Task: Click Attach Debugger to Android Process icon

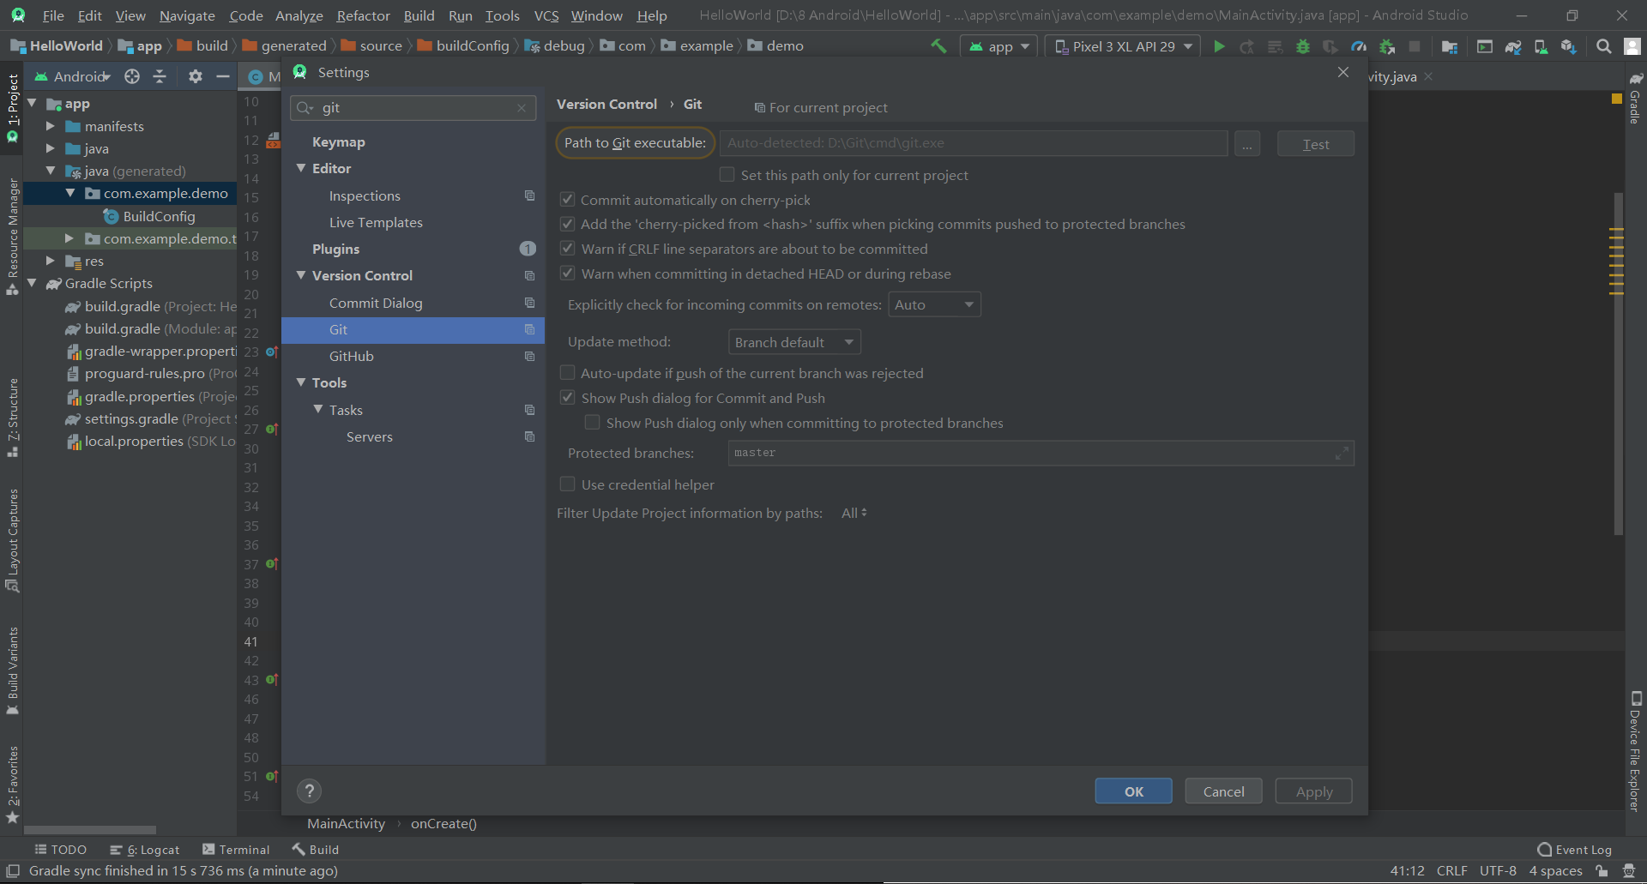Action: 1386,46
